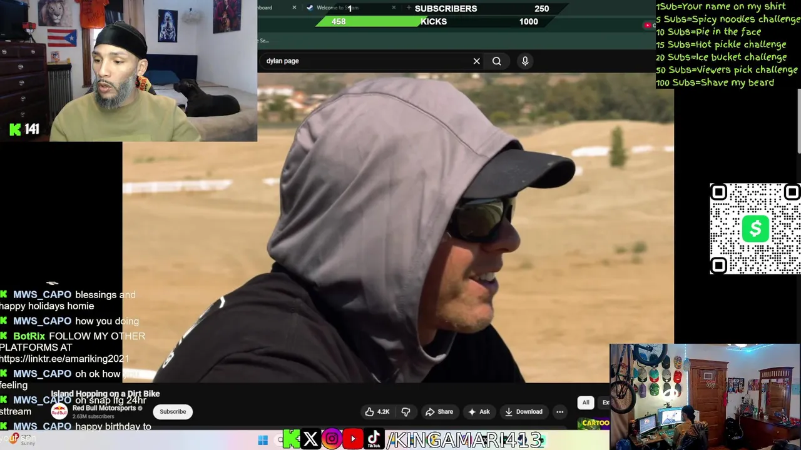Dislike the video with thumbs-down icon
801x450 pixels.
[406, 411]
